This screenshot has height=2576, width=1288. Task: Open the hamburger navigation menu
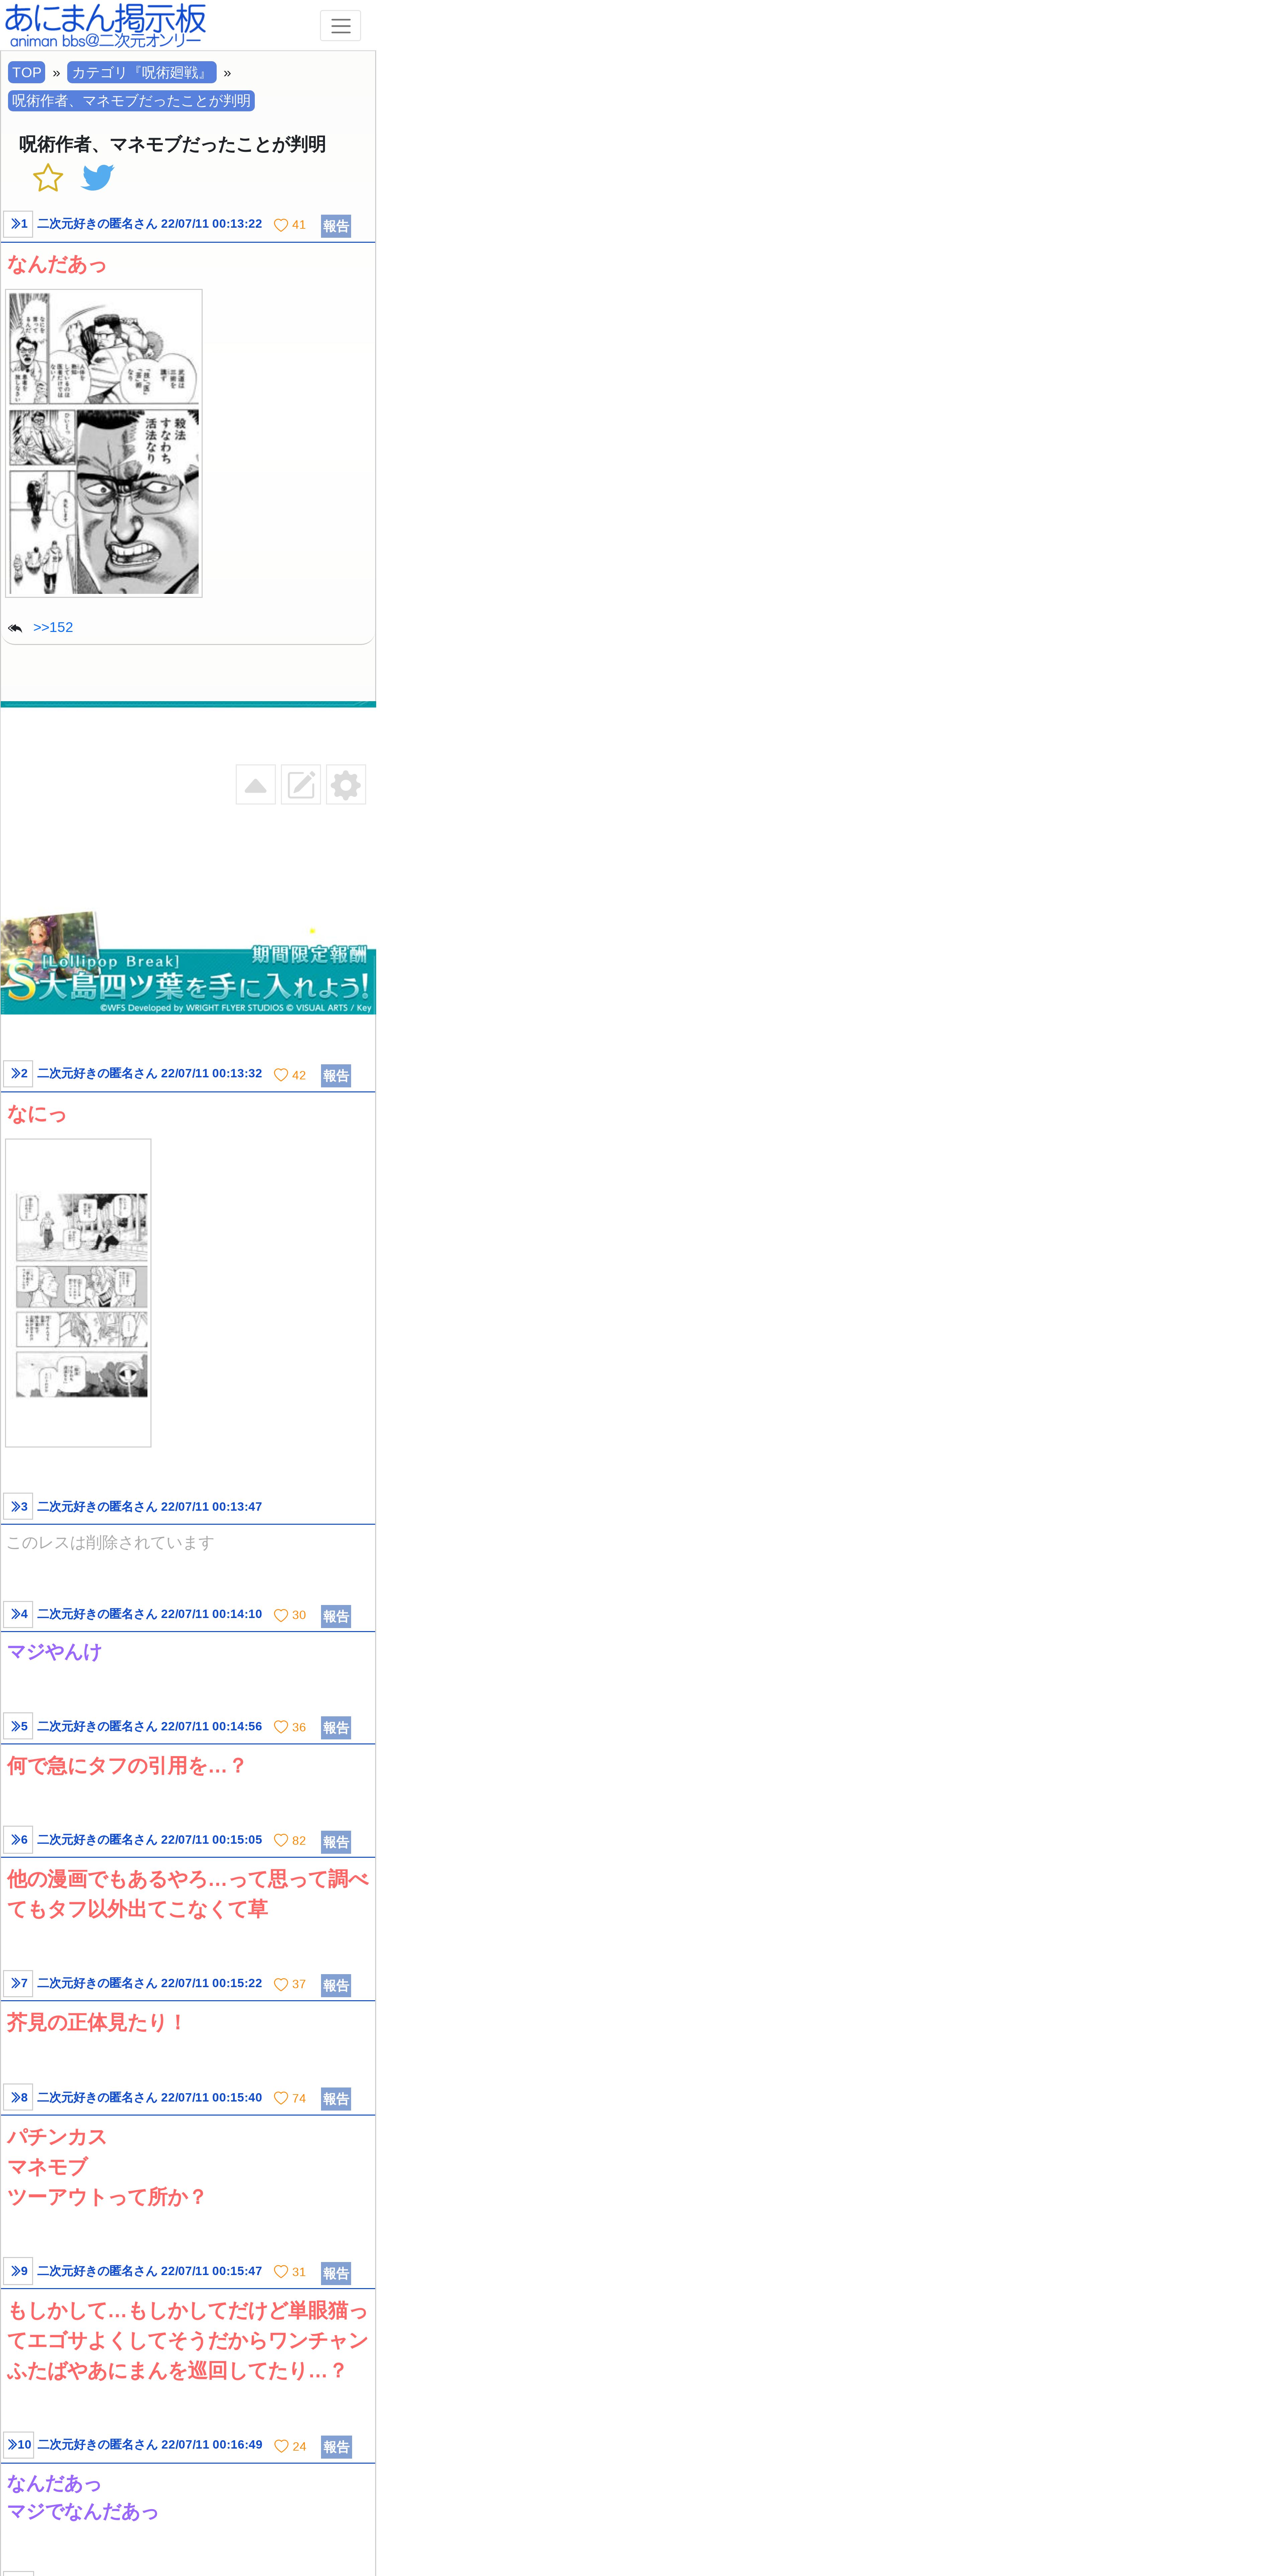pyautogui.click(x=340, y=26)
